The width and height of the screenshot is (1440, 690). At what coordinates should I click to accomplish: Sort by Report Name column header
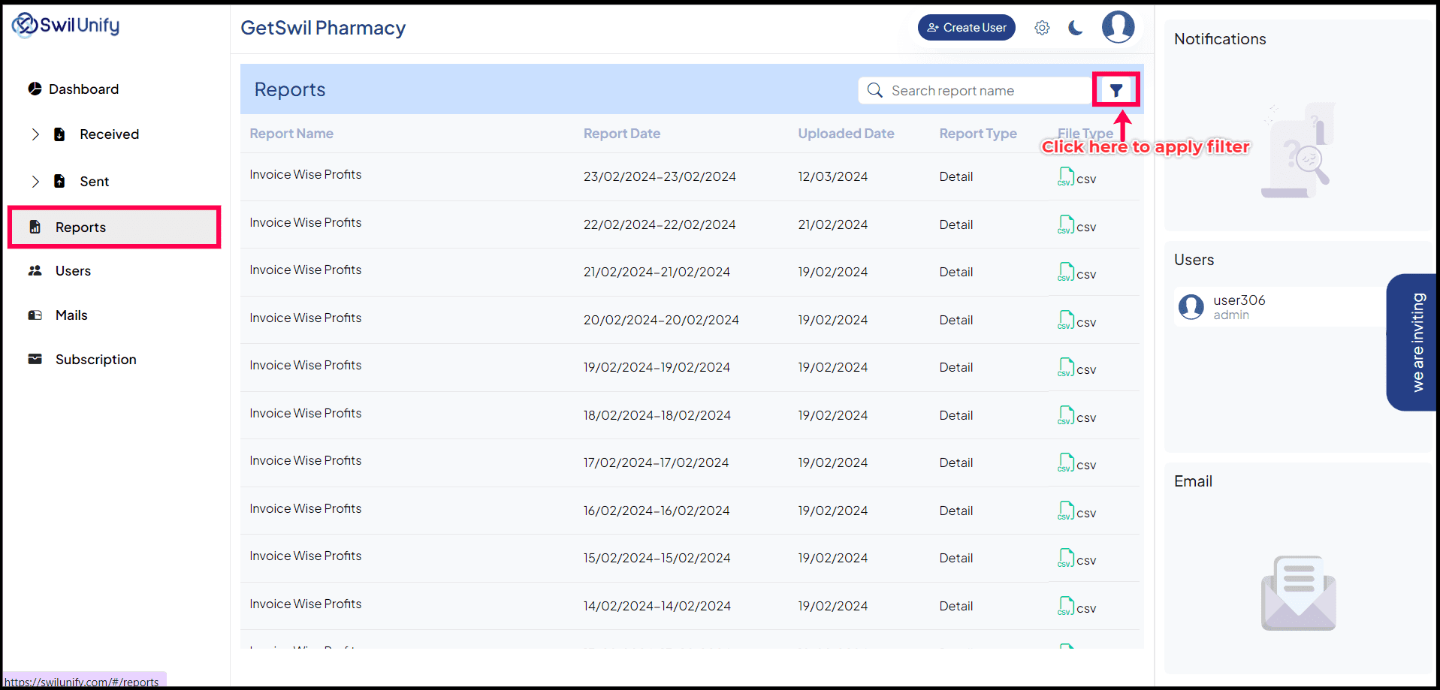291,134
